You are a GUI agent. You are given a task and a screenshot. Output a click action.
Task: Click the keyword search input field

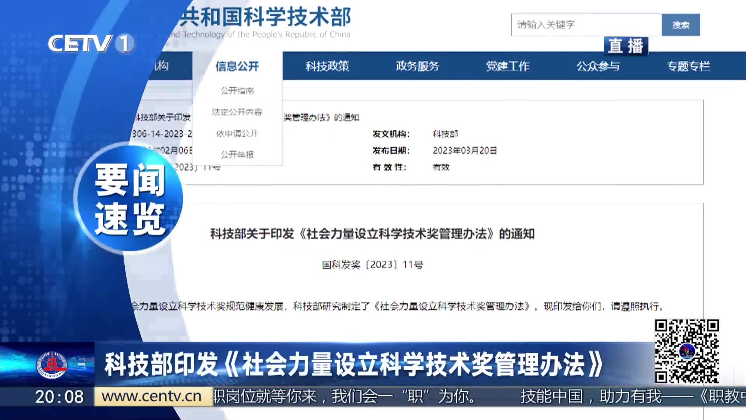[x=586, y=25]
